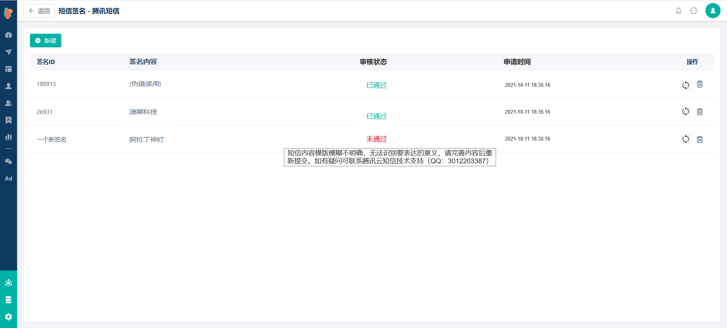
Task: Click the red 未通过 status
Action: point(376,139)
